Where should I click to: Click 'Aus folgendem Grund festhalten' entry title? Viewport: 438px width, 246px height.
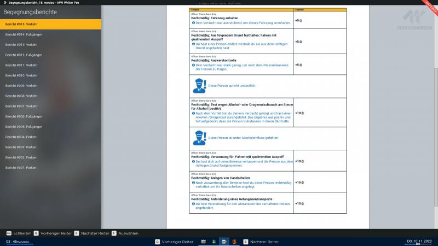tap(234, 37)
